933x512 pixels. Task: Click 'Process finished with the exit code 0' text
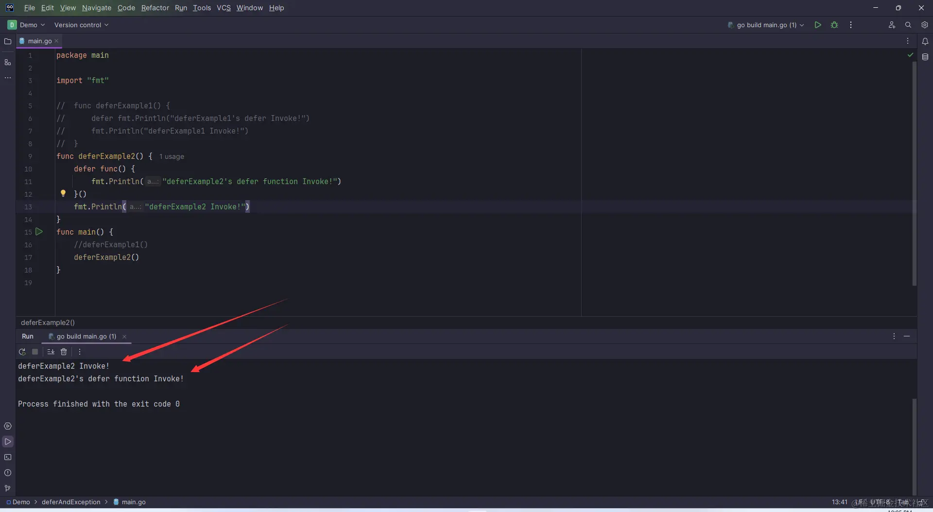click(x=99, y=404)
